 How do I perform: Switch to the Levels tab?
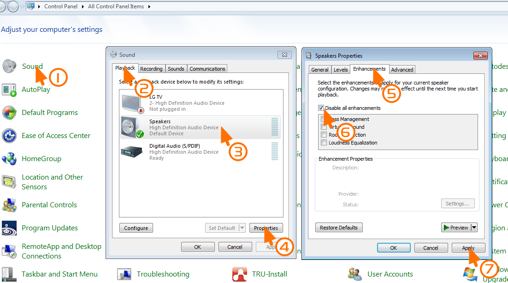(x=341, y=69)
